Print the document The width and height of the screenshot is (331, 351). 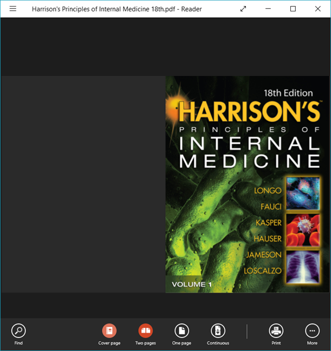(x=276, y=334)
